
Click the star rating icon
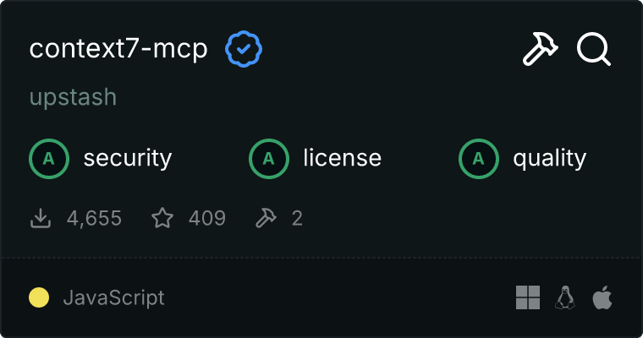pos(162,217)
